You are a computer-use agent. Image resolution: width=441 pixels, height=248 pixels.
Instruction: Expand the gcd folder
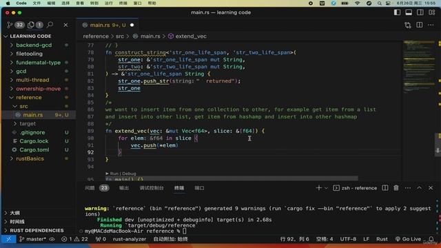click(x=21, y=71)
